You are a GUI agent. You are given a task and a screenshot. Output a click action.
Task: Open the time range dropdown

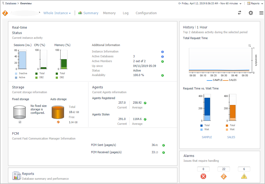(x=210, y=3)
